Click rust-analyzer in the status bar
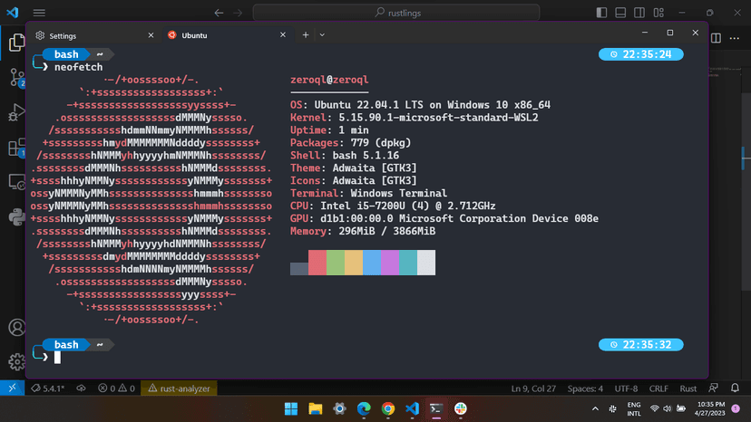Image resolution: width=751 pixels, height=422 pixels. click(x=180, y=388)
